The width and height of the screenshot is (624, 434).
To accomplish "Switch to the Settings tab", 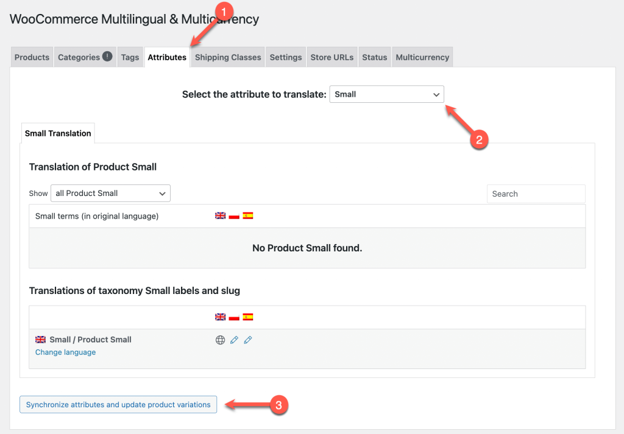I will tap(286, 57).
